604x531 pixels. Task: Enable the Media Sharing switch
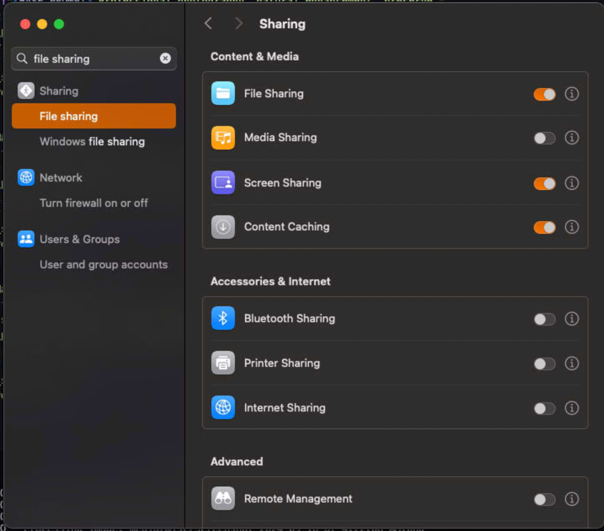tap(544, 138)
